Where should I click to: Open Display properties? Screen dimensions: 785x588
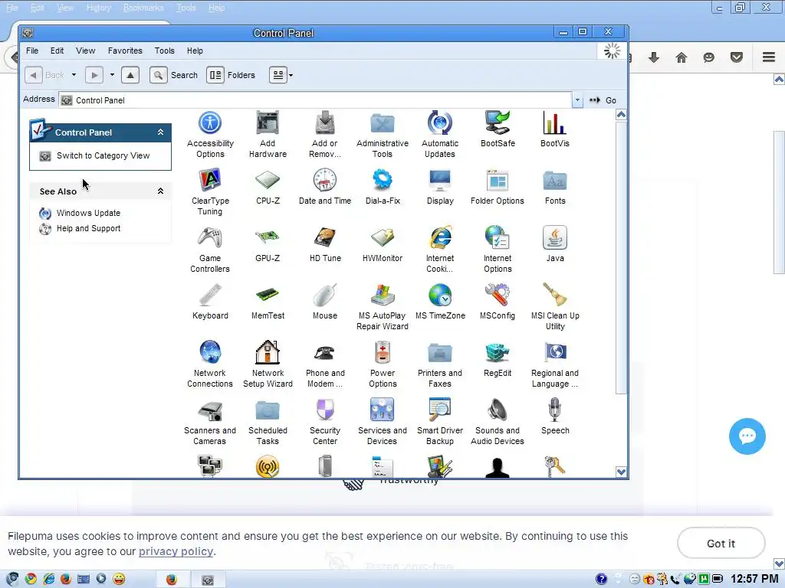pos(440,187)
